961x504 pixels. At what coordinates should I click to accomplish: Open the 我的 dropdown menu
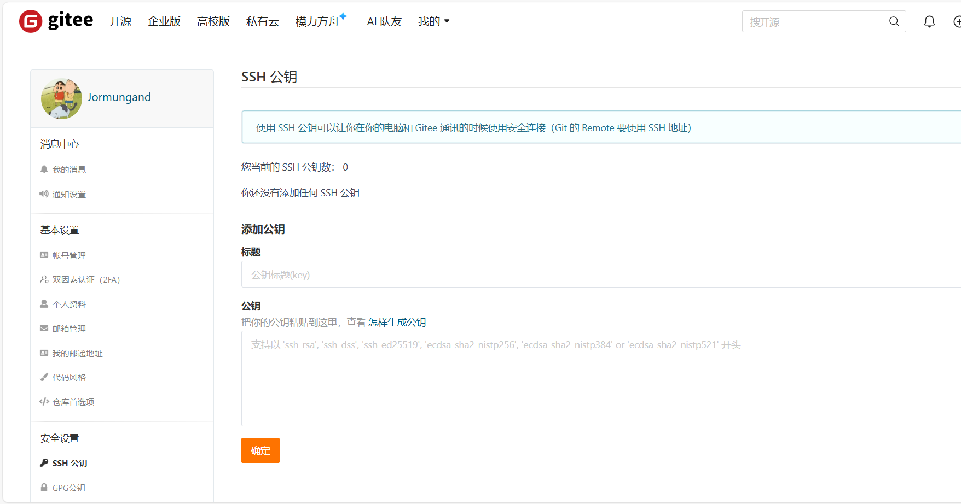coord(433,21)
